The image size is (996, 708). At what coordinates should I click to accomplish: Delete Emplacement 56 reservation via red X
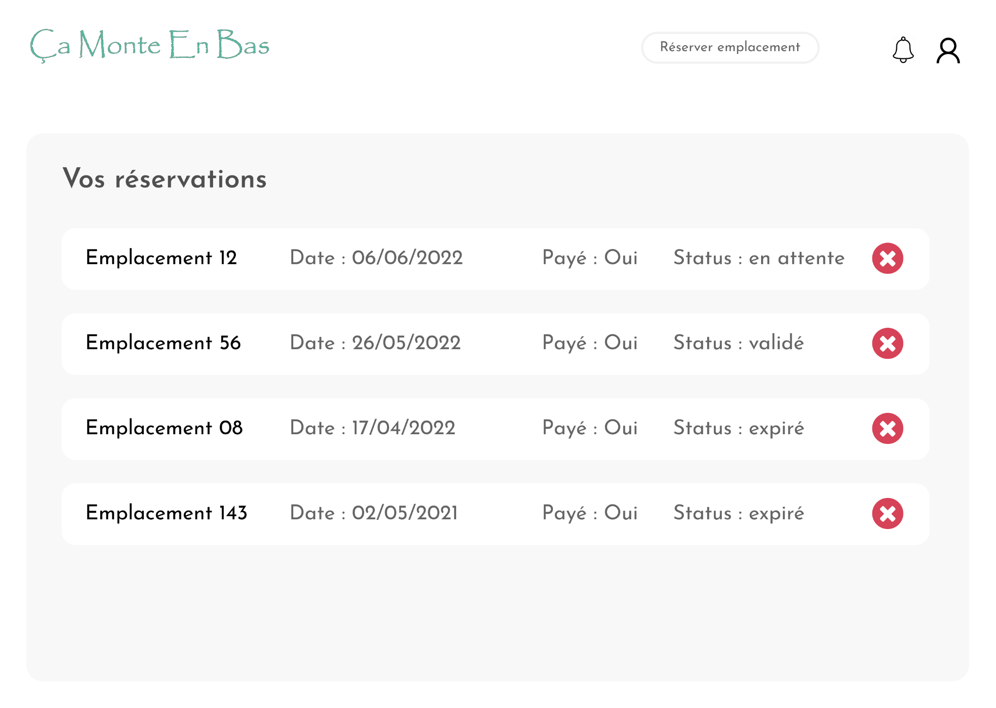(x=887, y=343)
